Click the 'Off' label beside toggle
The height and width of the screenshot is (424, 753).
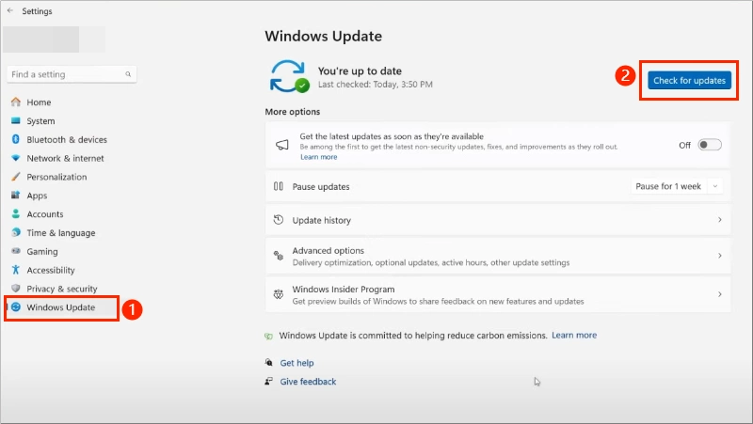pyautogui.click(x=684, y=145)
